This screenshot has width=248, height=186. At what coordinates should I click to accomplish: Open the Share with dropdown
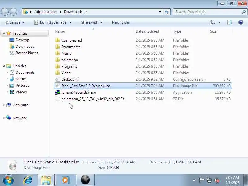click(91, 22)
